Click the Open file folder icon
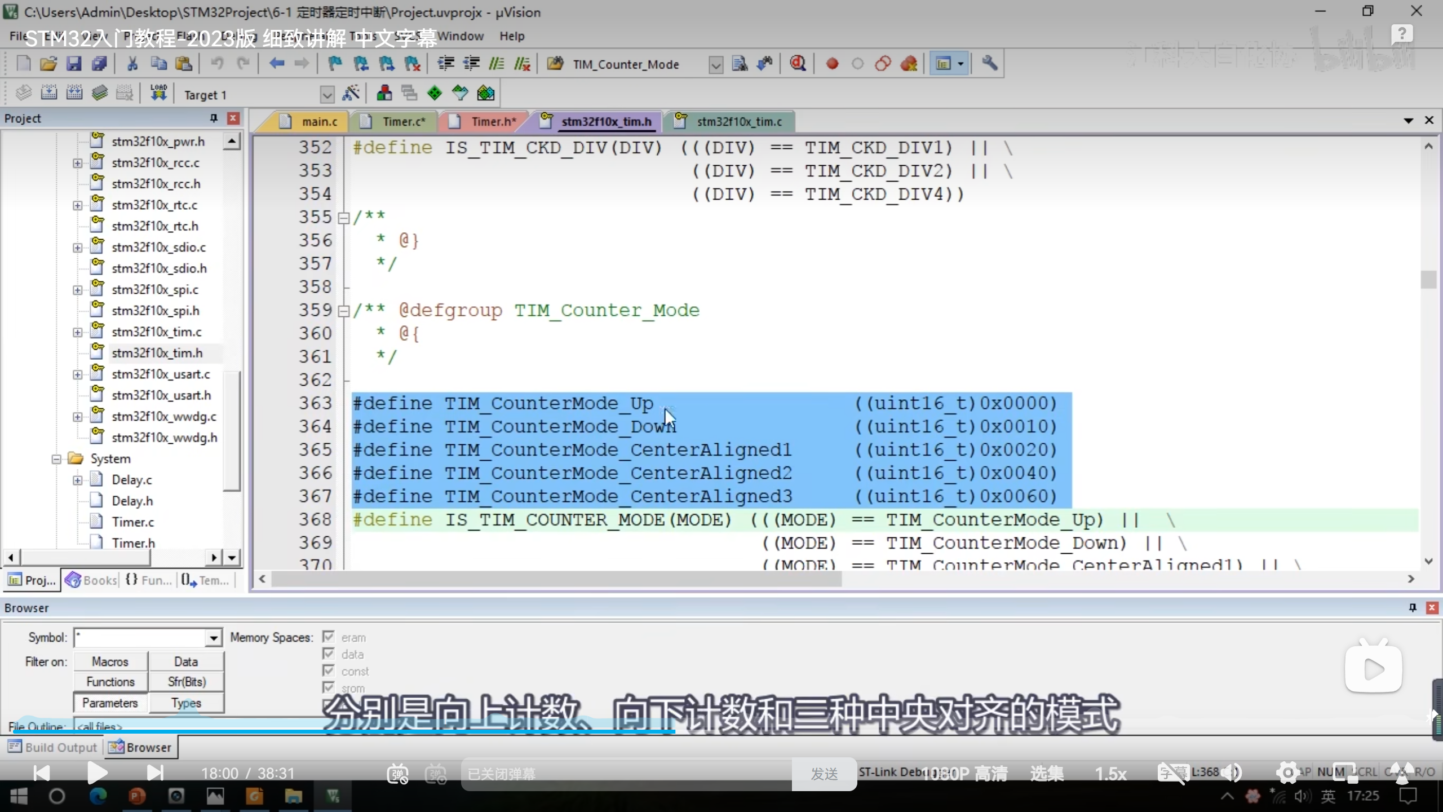Viewport: 1443px width, 812px height. pyautogui.click(x=48, y=64)
